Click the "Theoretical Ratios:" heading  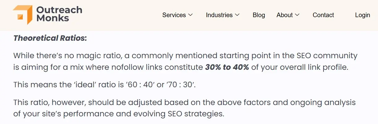click(50, 38)
